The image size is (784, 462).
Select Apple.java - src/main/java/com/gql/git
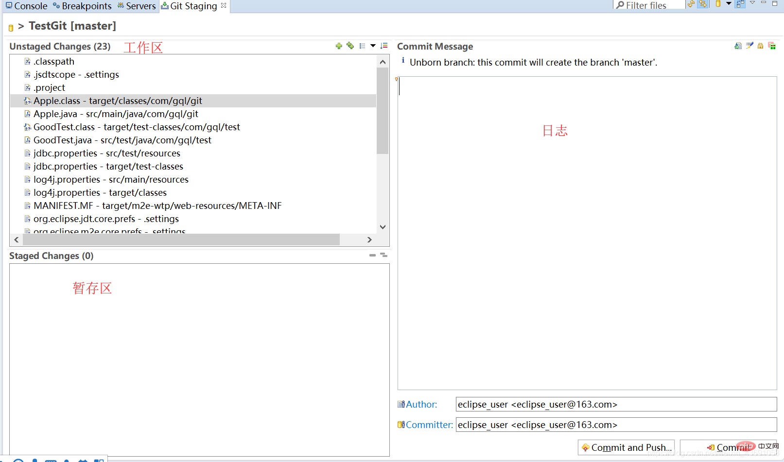[x=193, y=114]
